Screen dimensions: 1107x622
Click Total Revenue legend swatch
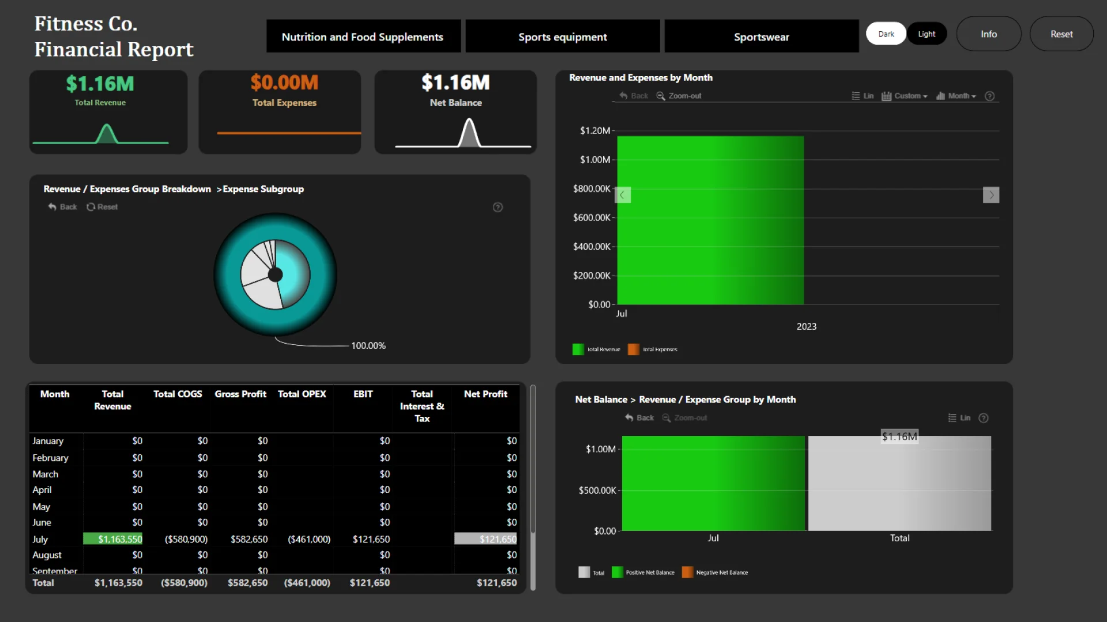coord(578,349)
